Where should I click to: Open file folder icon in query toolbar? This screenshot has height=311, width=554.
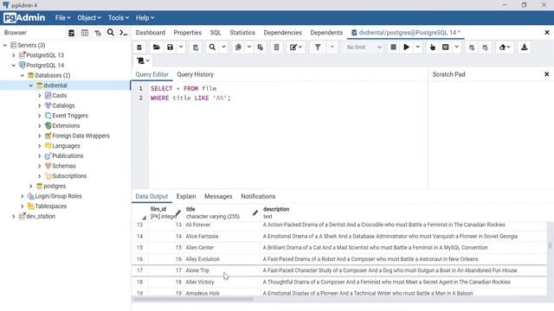(x=157, y=48)
